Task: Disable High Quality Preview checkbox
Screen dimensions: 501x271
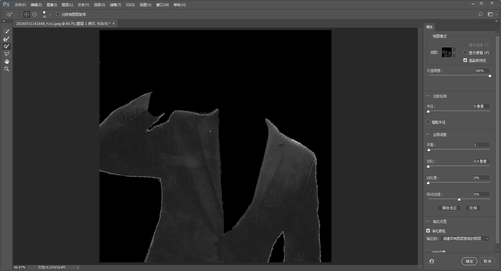Action: 465,60
